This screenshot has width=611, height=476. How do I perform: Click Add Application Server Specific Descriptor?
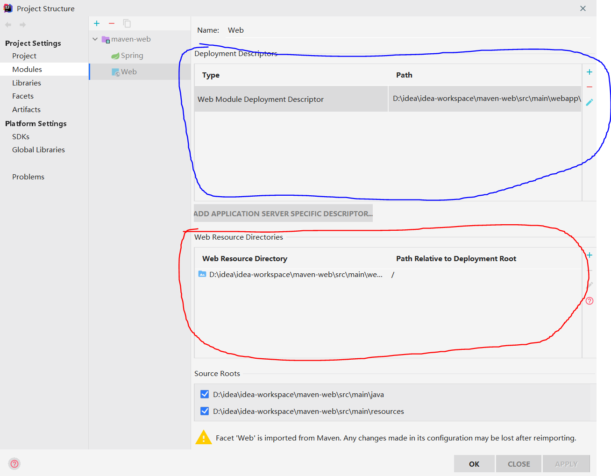283,213
